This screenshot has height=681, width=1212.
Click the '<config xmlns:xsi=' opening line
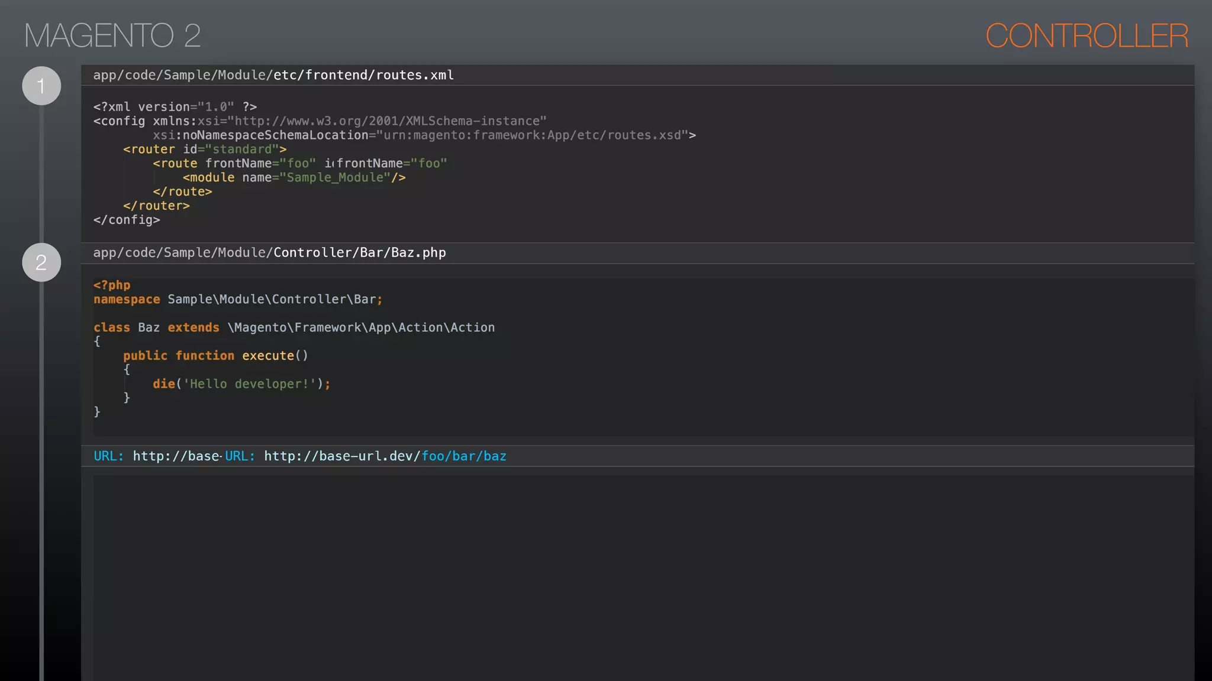coord(320,121)
